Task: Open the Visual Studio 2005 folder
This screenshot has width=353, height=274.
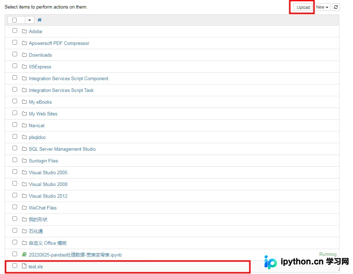Action: 48,172
